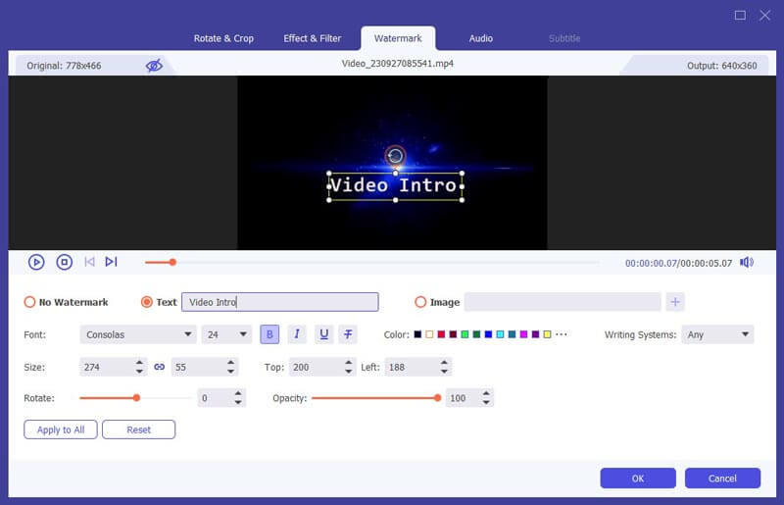Toggle original preview eye icon
Image resolution: width=784 pixels, height=505 pixels.
point(154,66)
